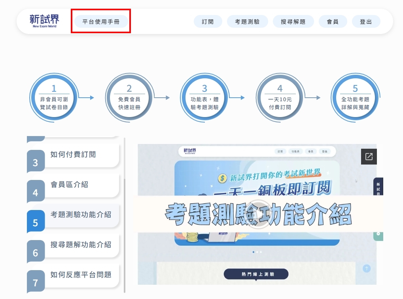Select step circle 2 免費會員快速註冊
Viewport: 403px width, 299px height.
129,98
